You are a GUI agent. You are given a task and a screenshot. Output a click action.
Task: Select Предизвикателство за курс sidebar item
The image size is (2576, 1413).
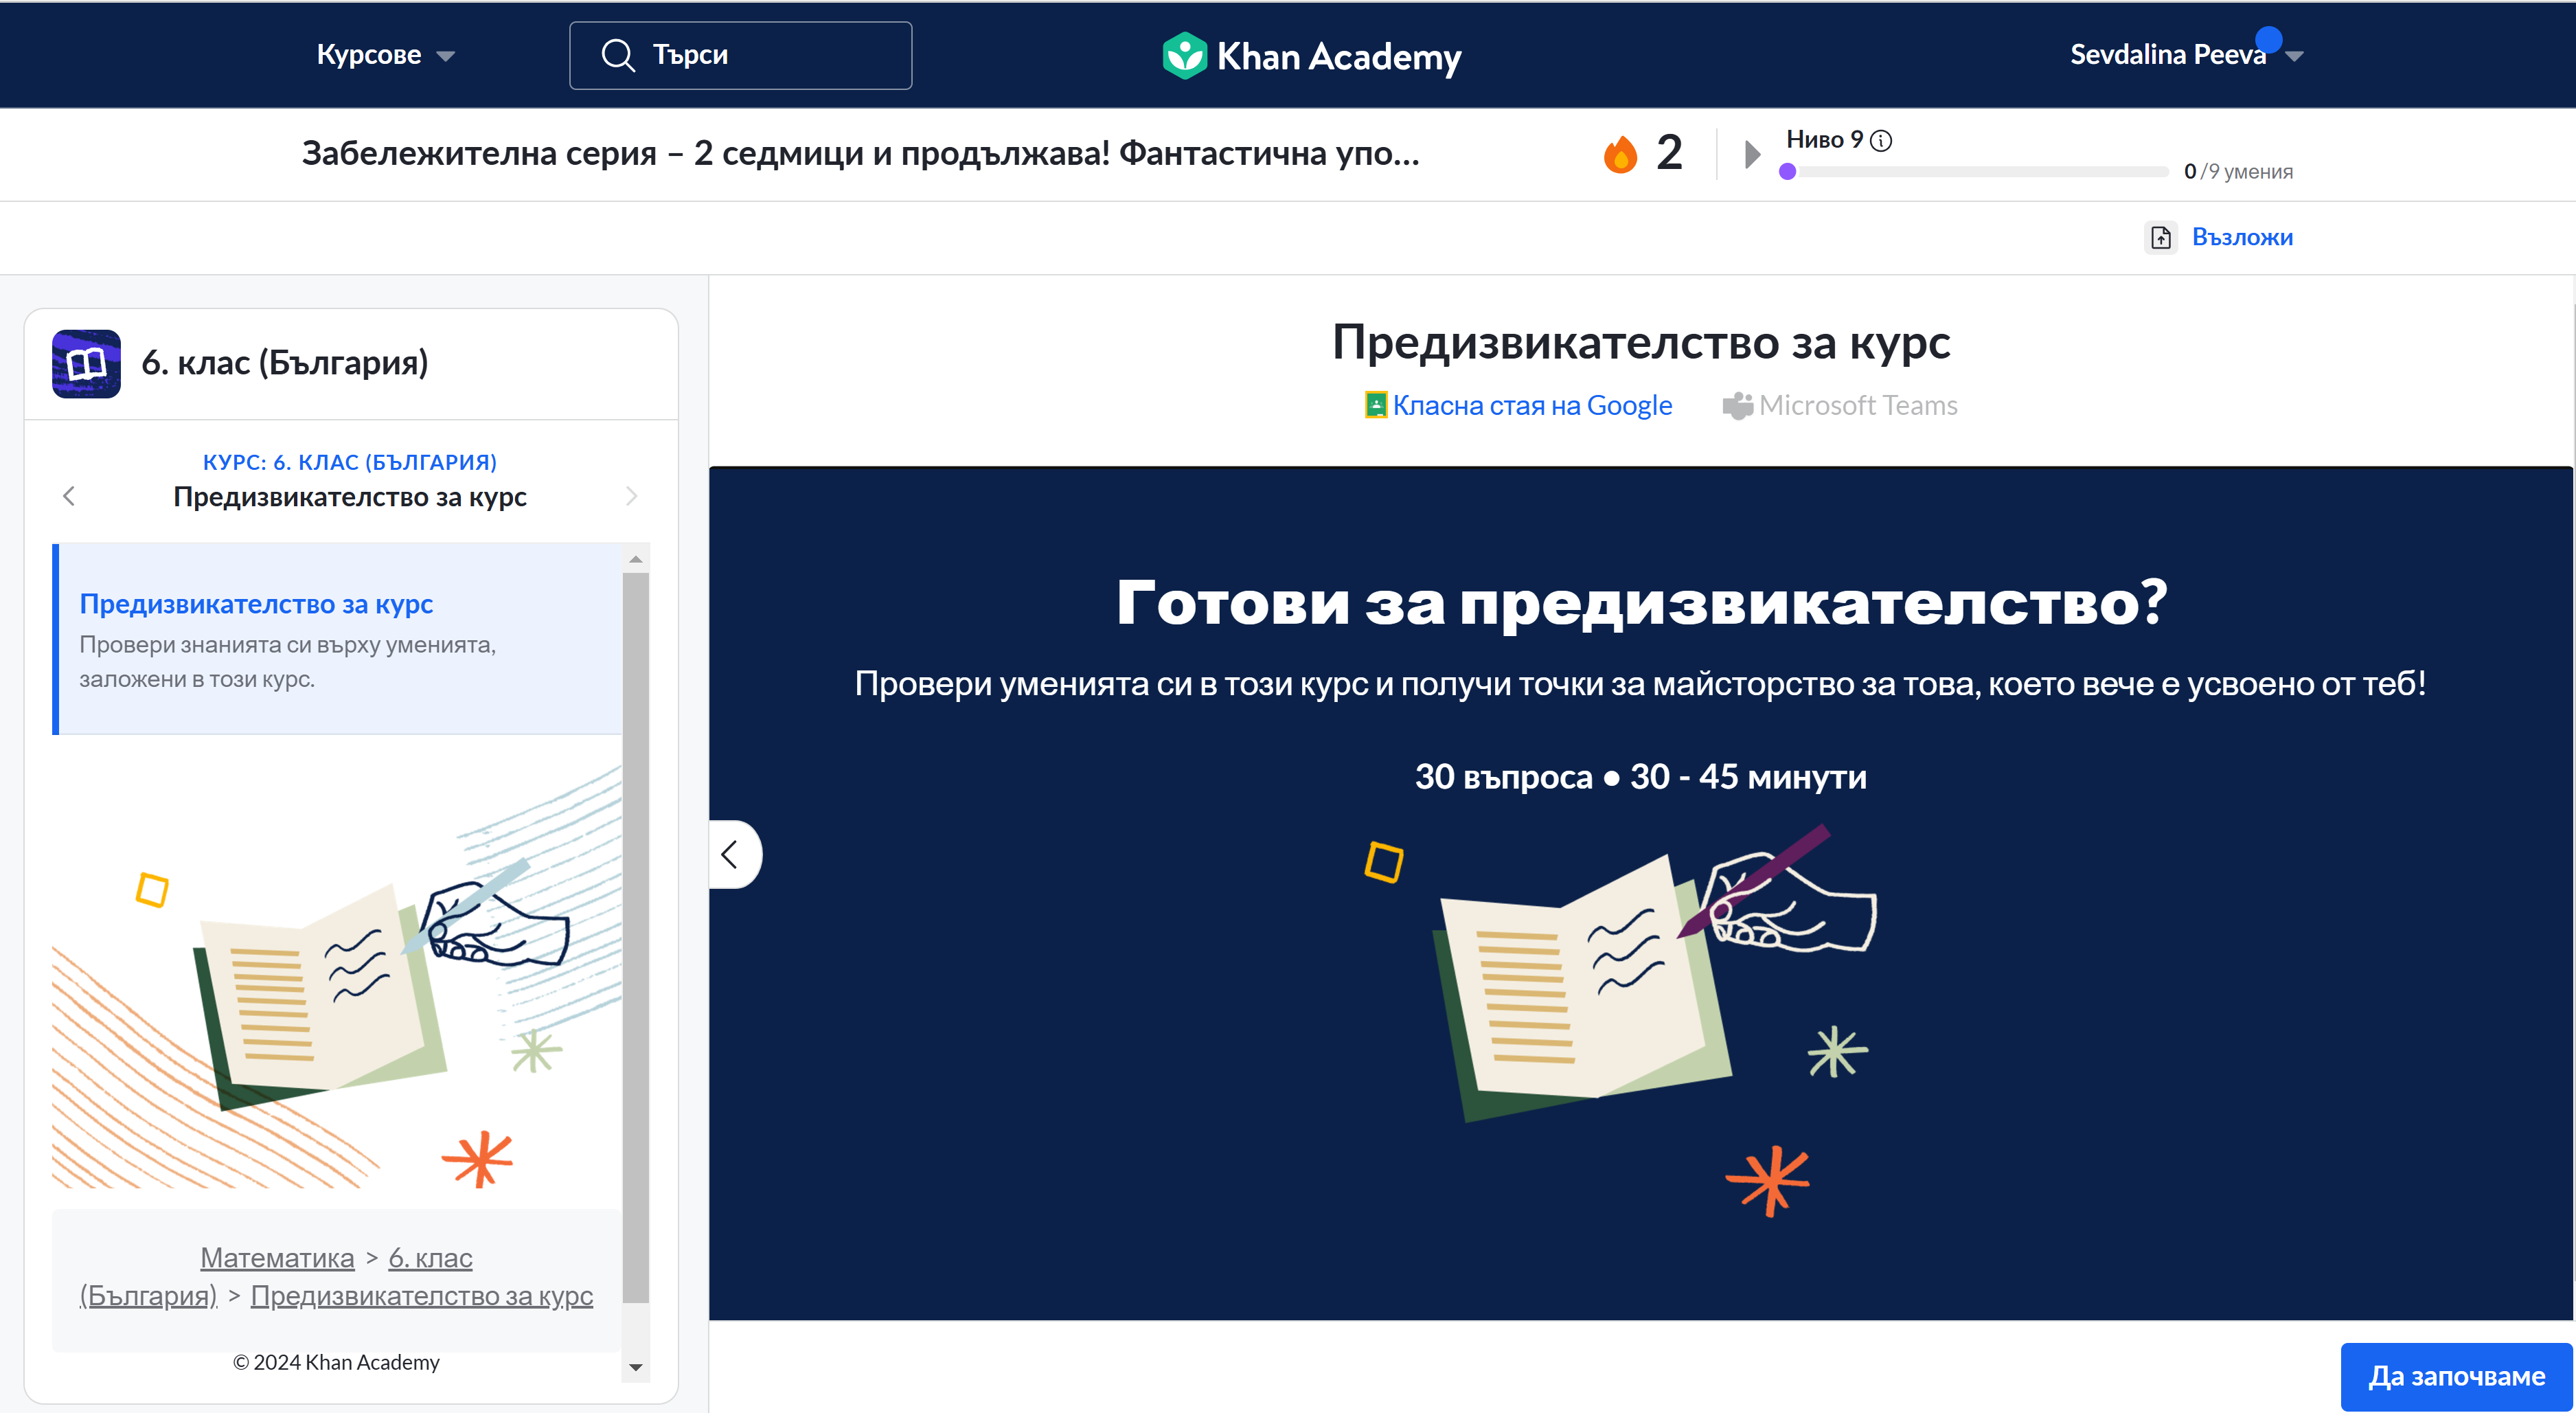pyautogui.click(x=337, y=639)
